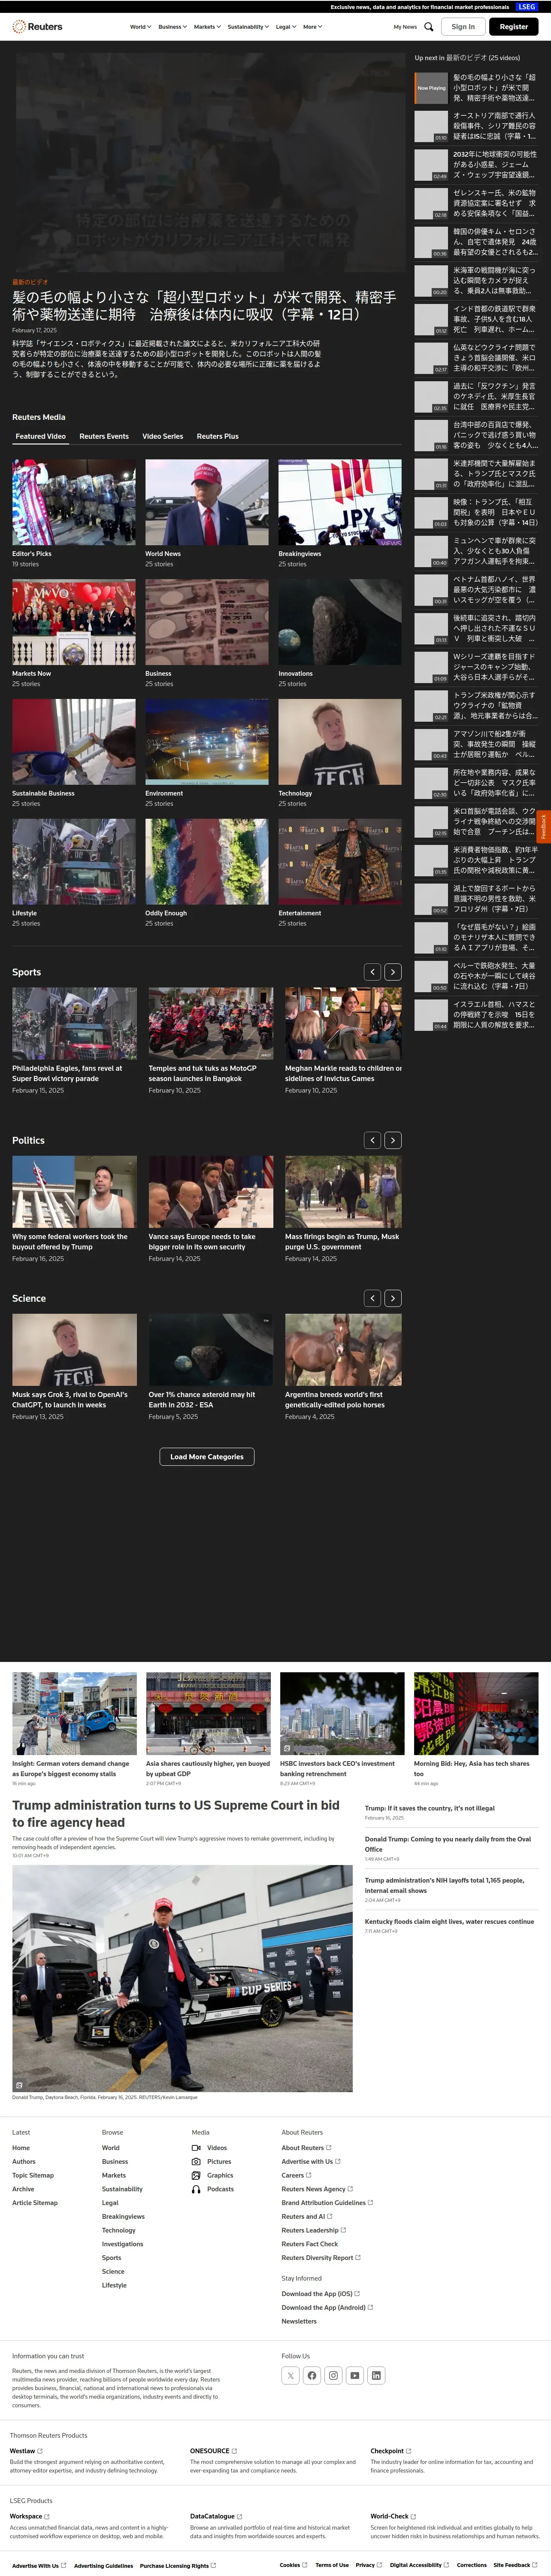The image size is (551, 2576).
Task: Open Graphics link in footer Media
Action: point(212,2176)
